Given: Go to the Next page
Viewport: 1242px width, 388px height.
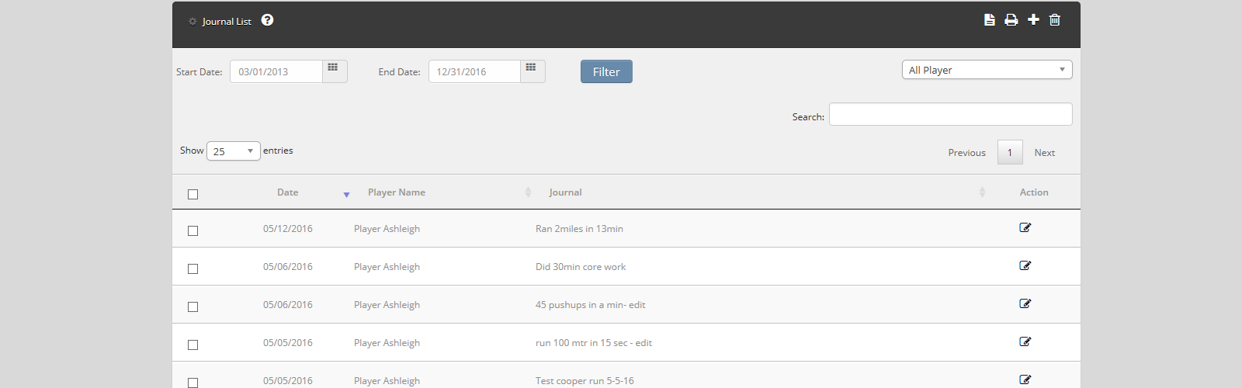Looking at the screenshot, I should pos(1044,153).
